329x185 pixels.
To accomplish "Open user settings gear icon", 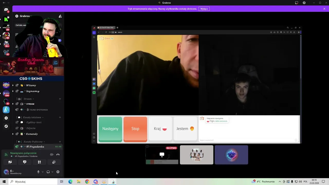I will point(58,172).
